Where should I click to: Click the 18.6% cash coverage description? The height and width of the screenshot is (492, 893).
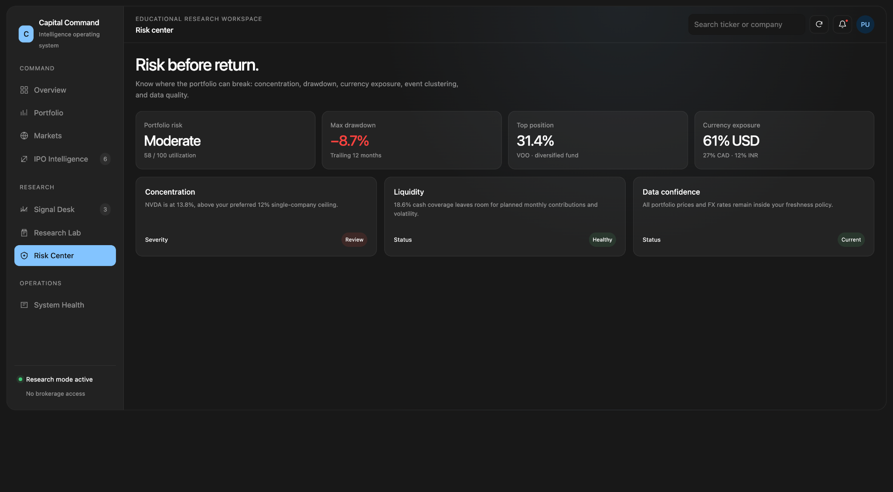(496, 209)
